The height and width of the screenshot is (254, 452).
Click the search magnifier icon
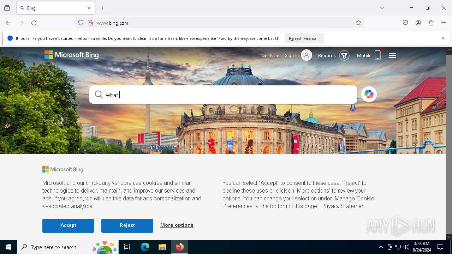pyautogui.click(x=99, y=95)
